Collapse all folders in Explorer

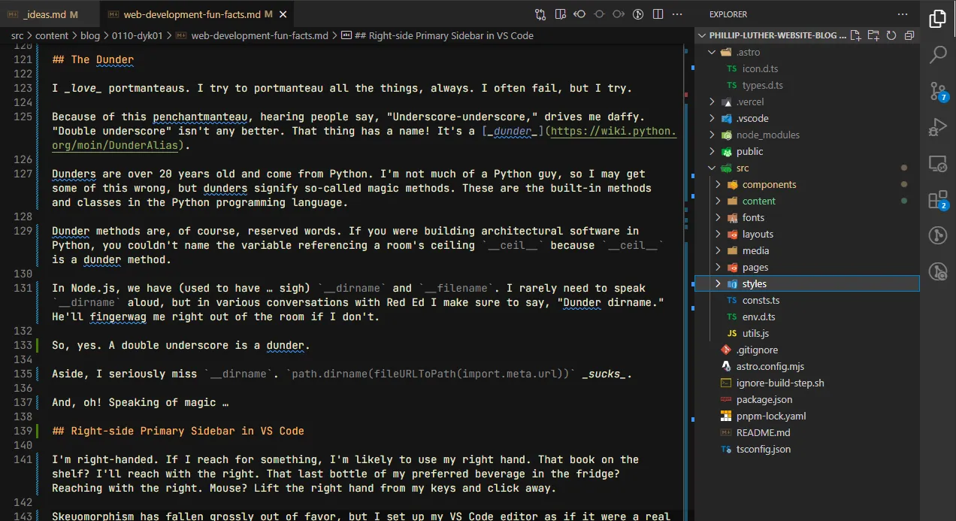tap(909, 35)
